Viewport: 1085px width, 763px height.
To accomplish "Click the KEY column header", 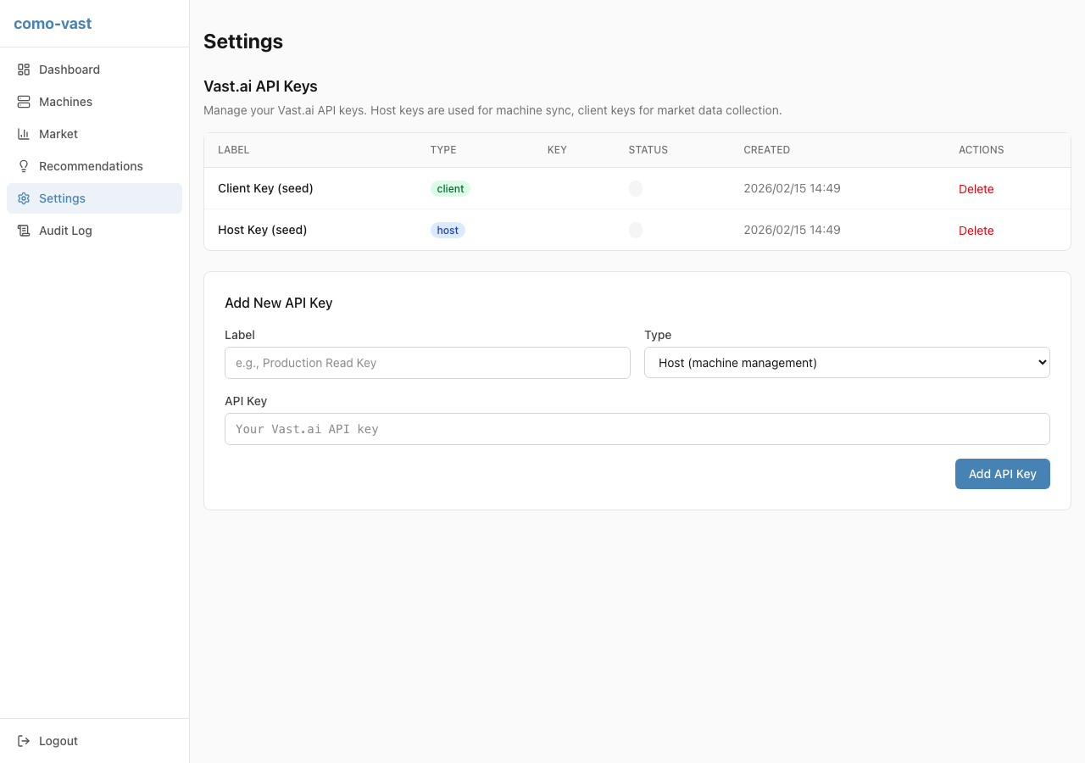I will point(557,150).
